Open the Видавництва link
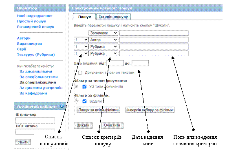The image size is (227, 153). [x=29, y=44]
